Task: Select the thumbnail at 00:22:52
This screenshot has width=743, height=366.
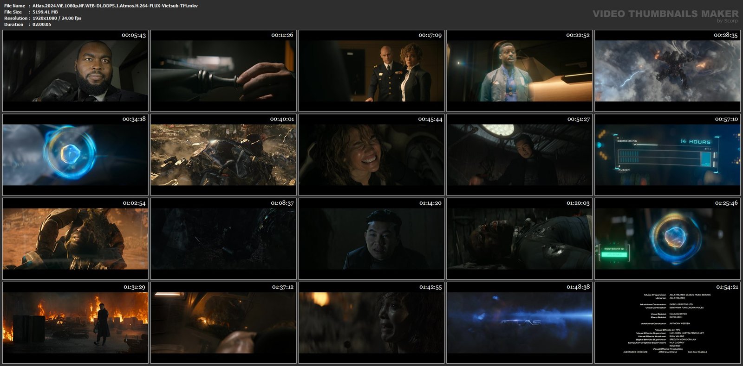Action: pyautogui.click(x=520, y=71)
